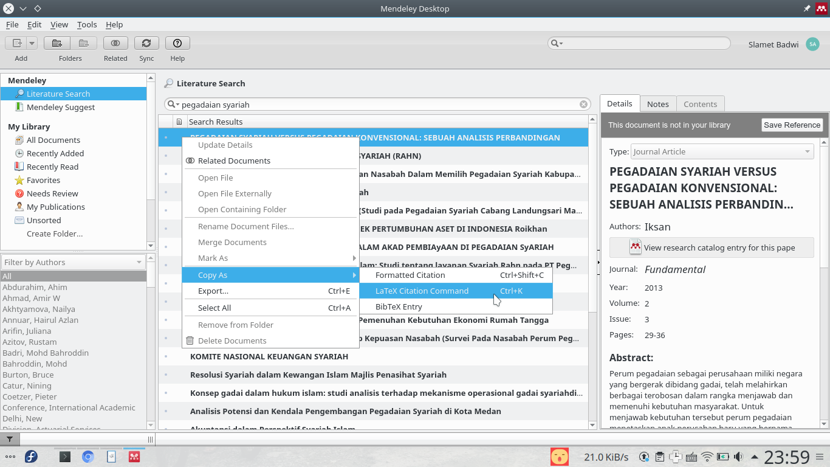Screen dimensions: 830x467
Task: Choose Export... in context menu
Action: click(x=270, y=291)
